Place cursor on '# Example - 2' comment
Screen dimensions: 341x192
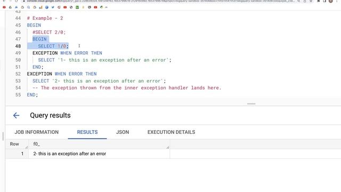click(45, 18)
